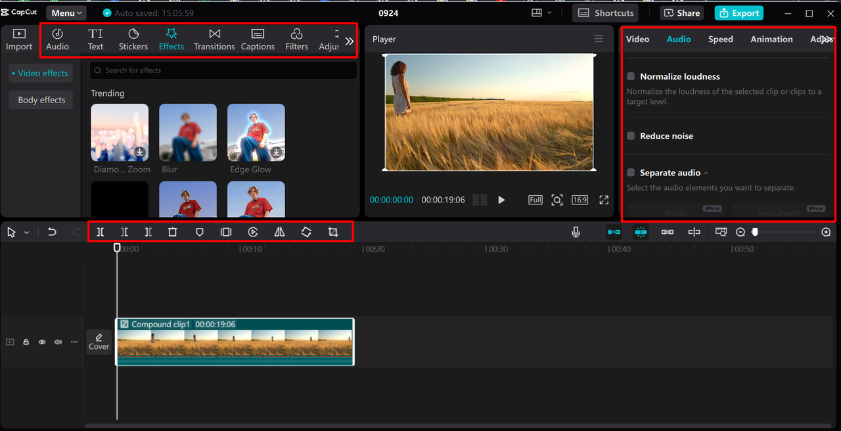Viewport: 841px width, 431px height.
Task: Click the Rotate icon
Action: (306, 232)
